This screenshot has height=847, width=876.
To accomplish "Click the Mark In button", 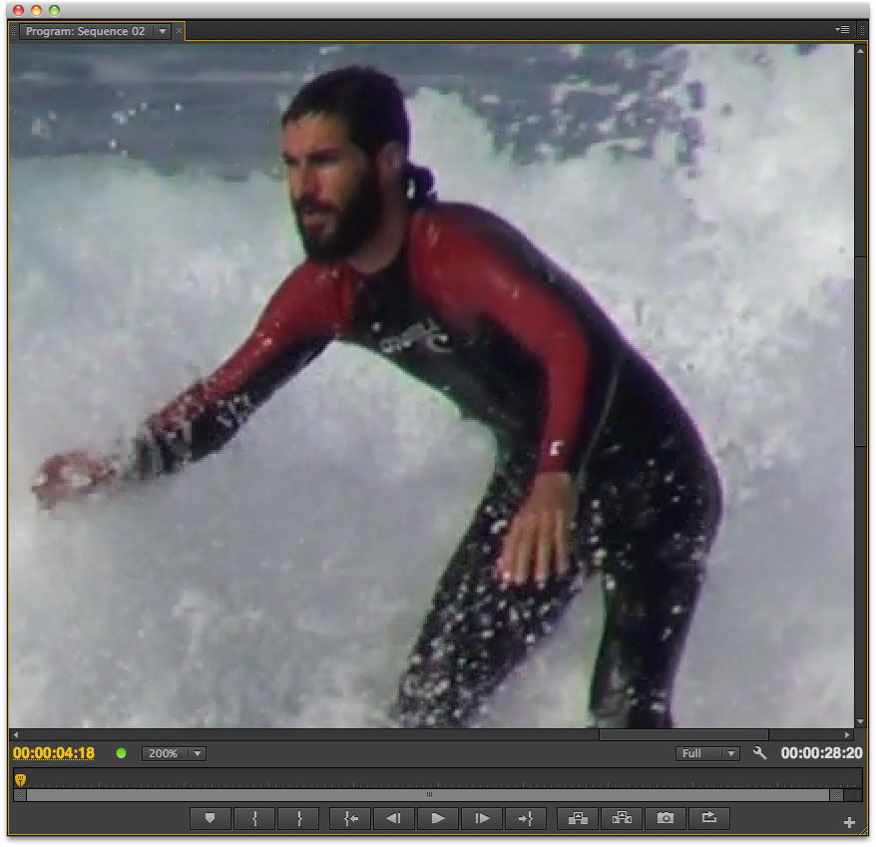I will 254,818.
